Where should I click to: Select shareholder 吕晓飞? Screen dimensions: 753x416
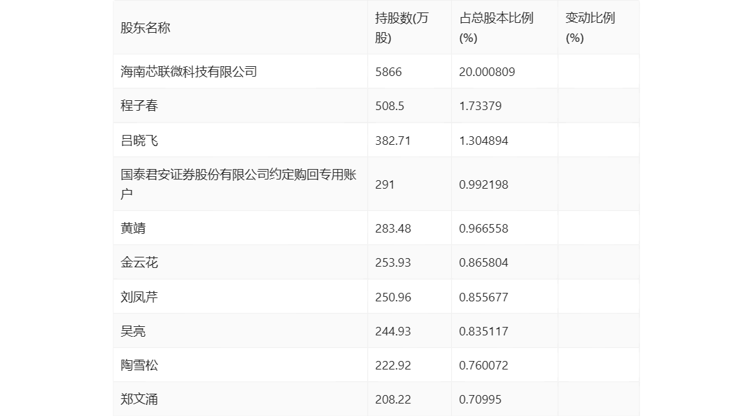click(139, 140)
